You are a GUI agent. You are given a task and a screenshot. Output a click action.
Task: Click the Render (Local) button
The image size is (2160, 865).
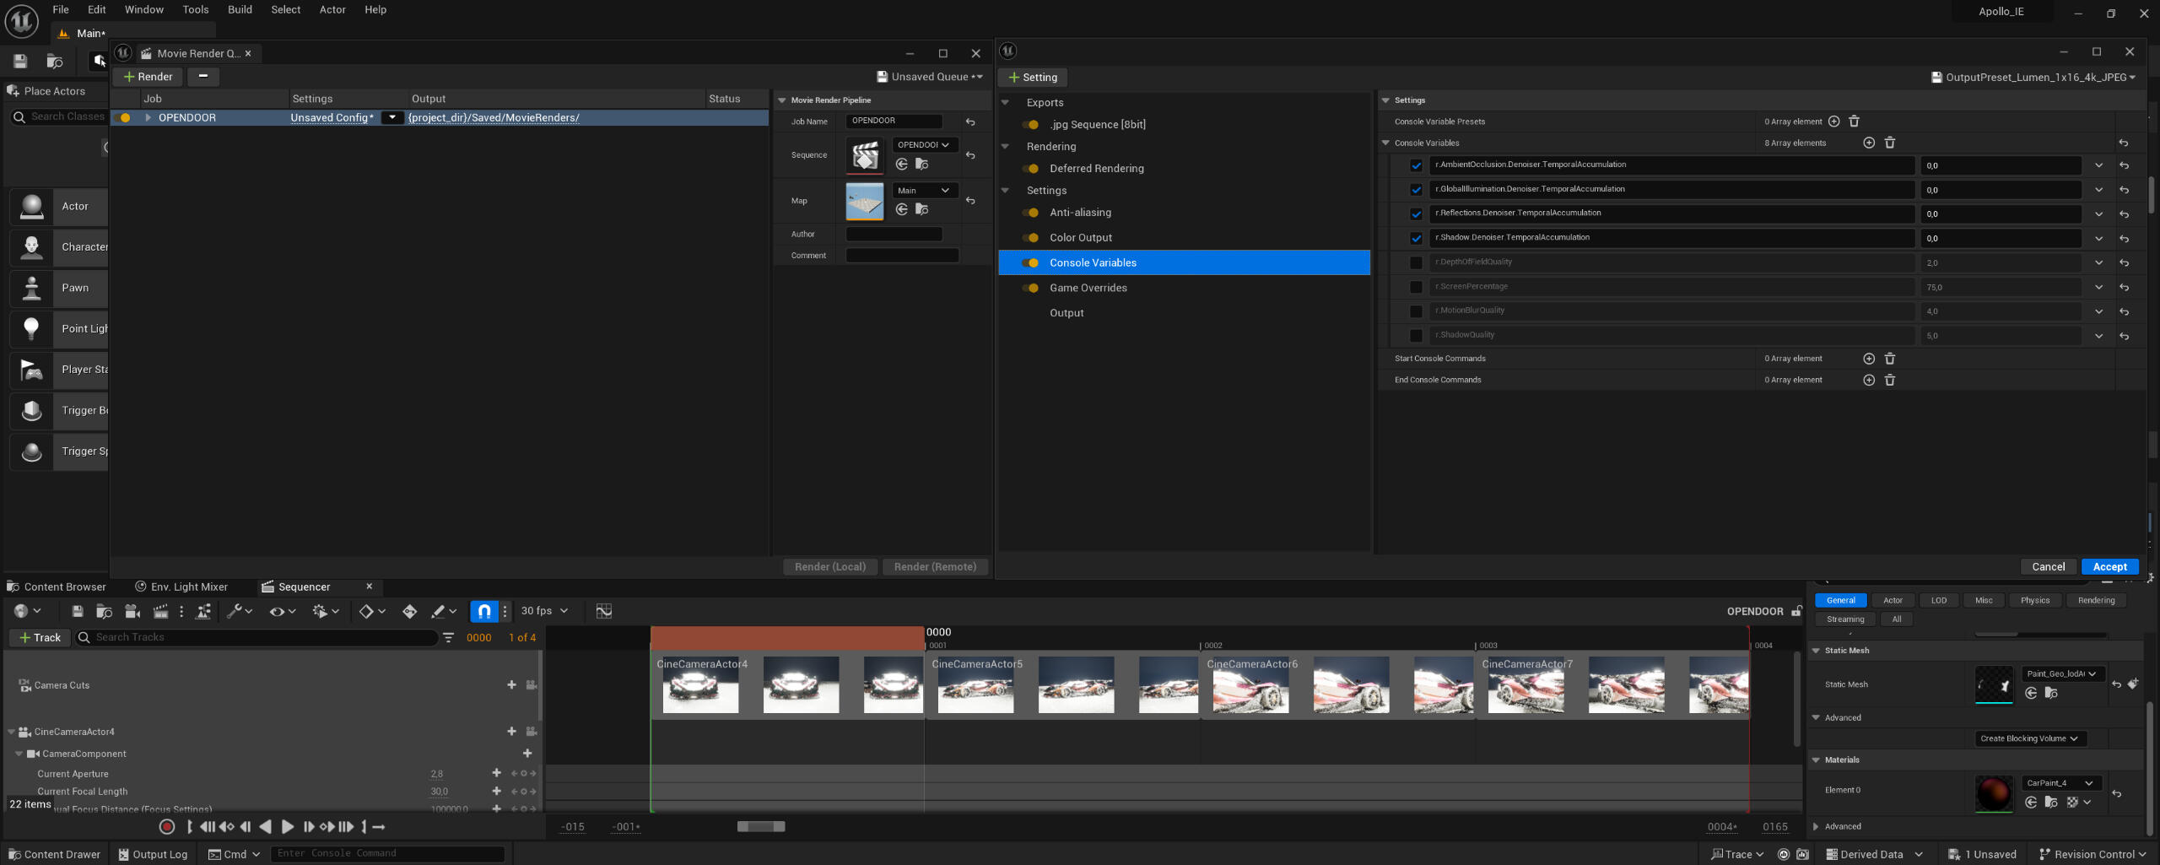pyautogui.click(x=829, y=567)
